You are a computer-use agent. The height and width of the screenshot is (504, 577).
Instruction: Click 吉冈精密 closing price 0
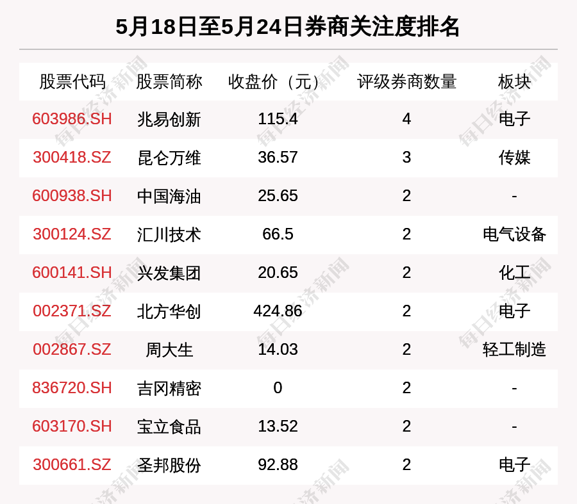[x=278, y=388]
